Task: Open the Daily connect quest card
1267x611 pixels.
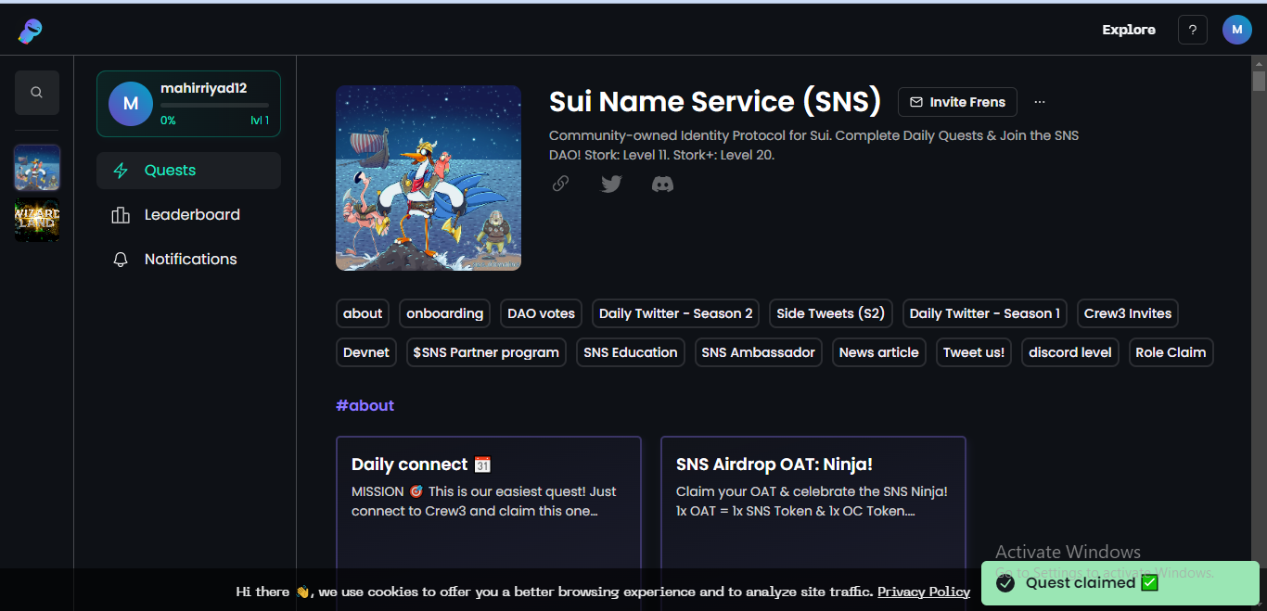Action: click(x=489, y=523)
